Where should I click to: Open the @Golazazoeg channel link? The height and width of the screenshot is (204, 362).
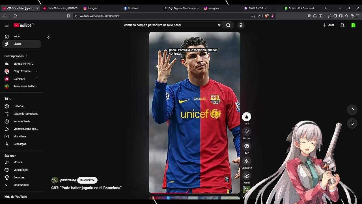coord(68,180)
